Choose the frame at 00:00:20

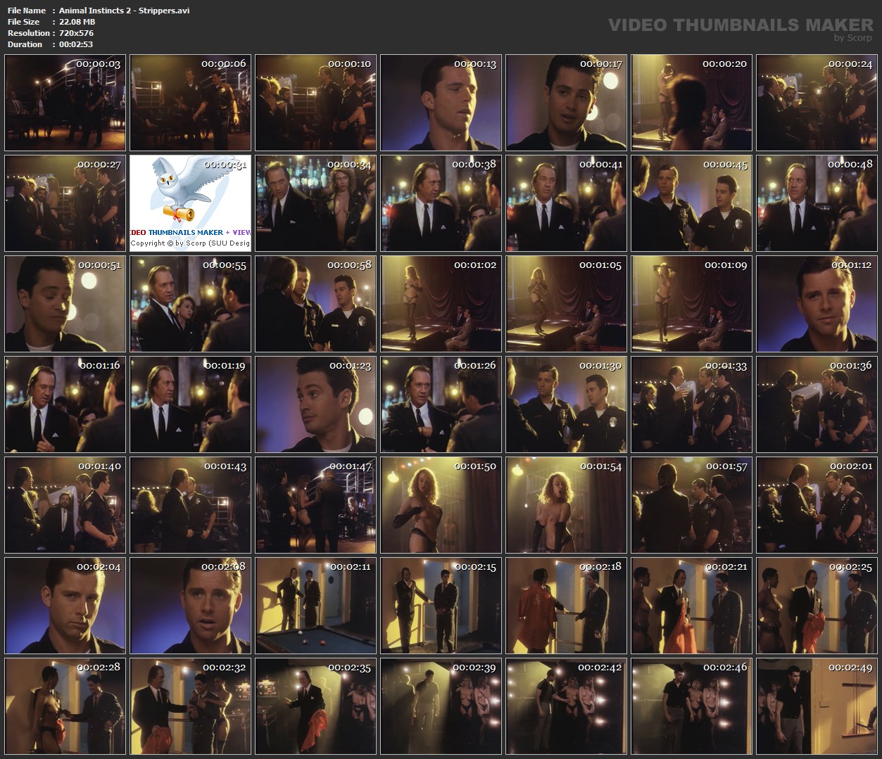(692, 103)
